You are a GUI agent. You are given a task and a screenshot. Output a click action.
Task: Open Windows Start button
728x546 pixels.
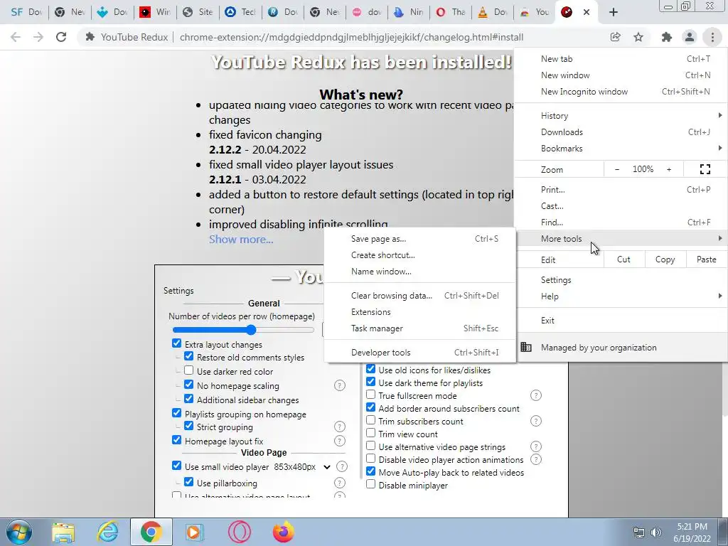click(19, 532)
